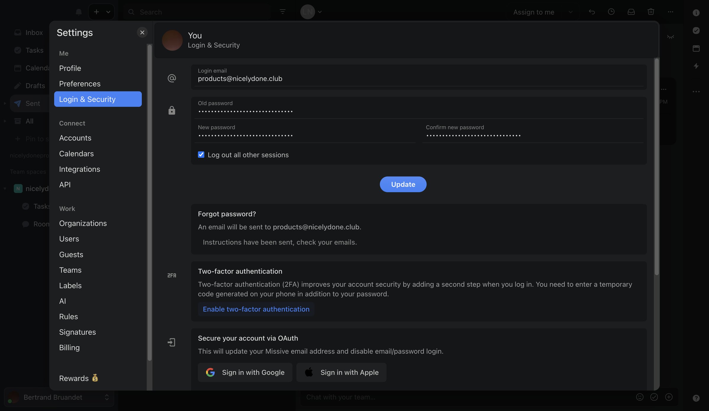The width and height of the screenshot is (709, 411).
Task: Click the task checkmark icon in chat bar
Action: (x=654, y=397)
